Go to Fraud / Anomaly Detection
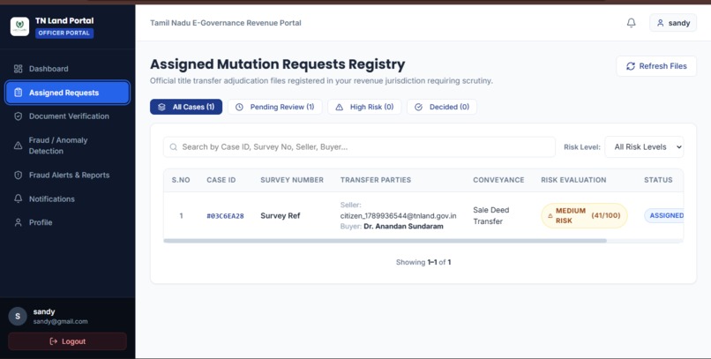This screenshot has width=711, height=359. 68,146
